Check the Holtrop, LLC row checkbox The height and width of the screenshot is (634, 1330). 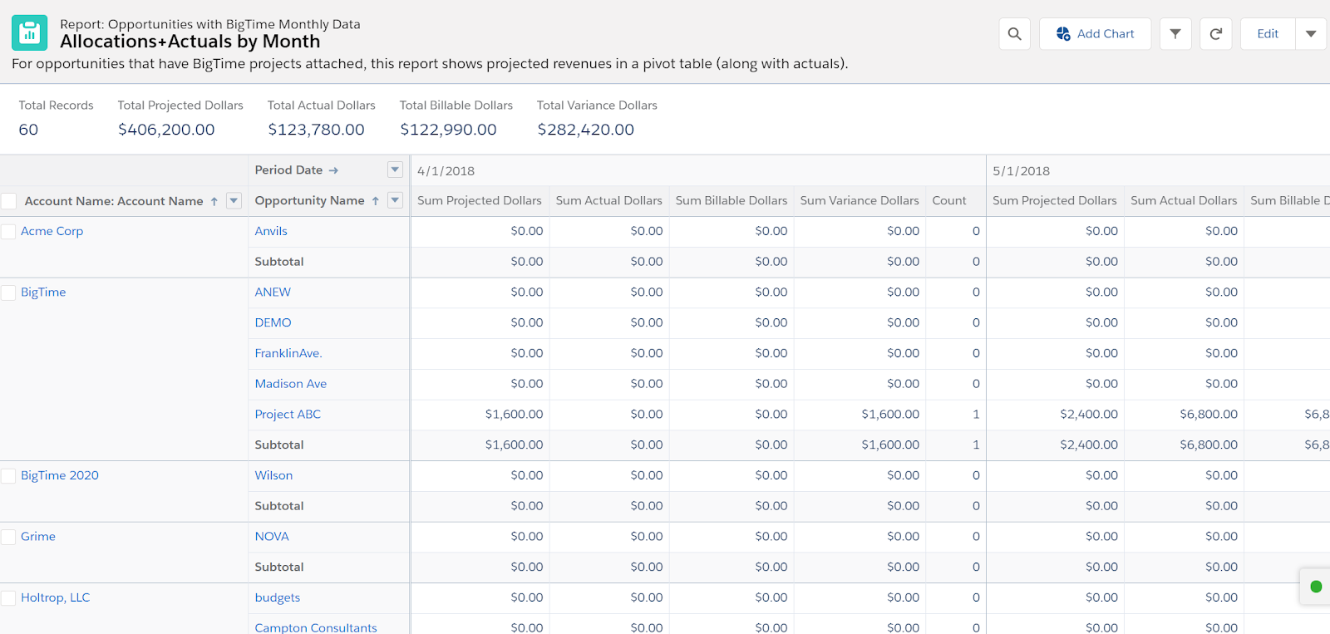[9, 598]
